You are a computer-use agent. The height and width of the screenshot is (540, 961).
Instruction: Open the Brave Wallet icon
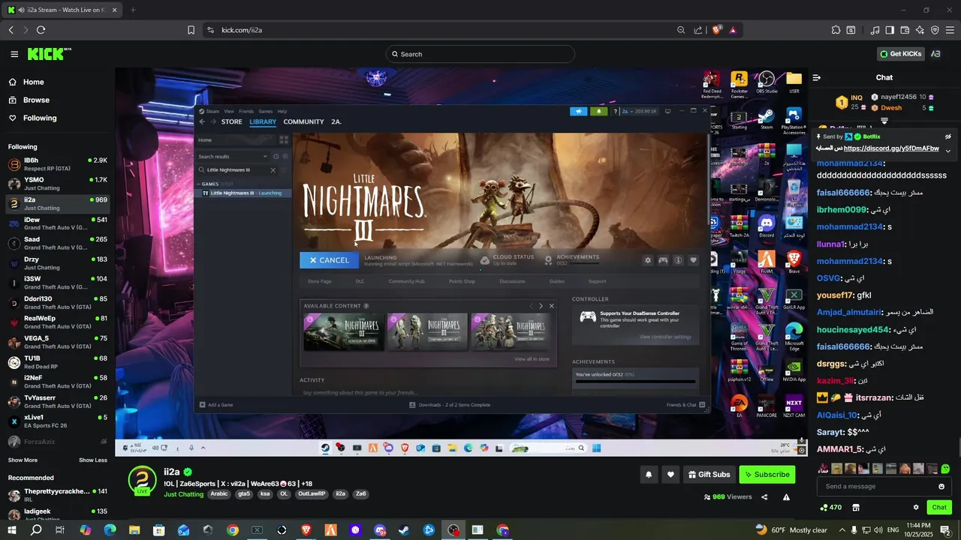(x=905, y=30)
